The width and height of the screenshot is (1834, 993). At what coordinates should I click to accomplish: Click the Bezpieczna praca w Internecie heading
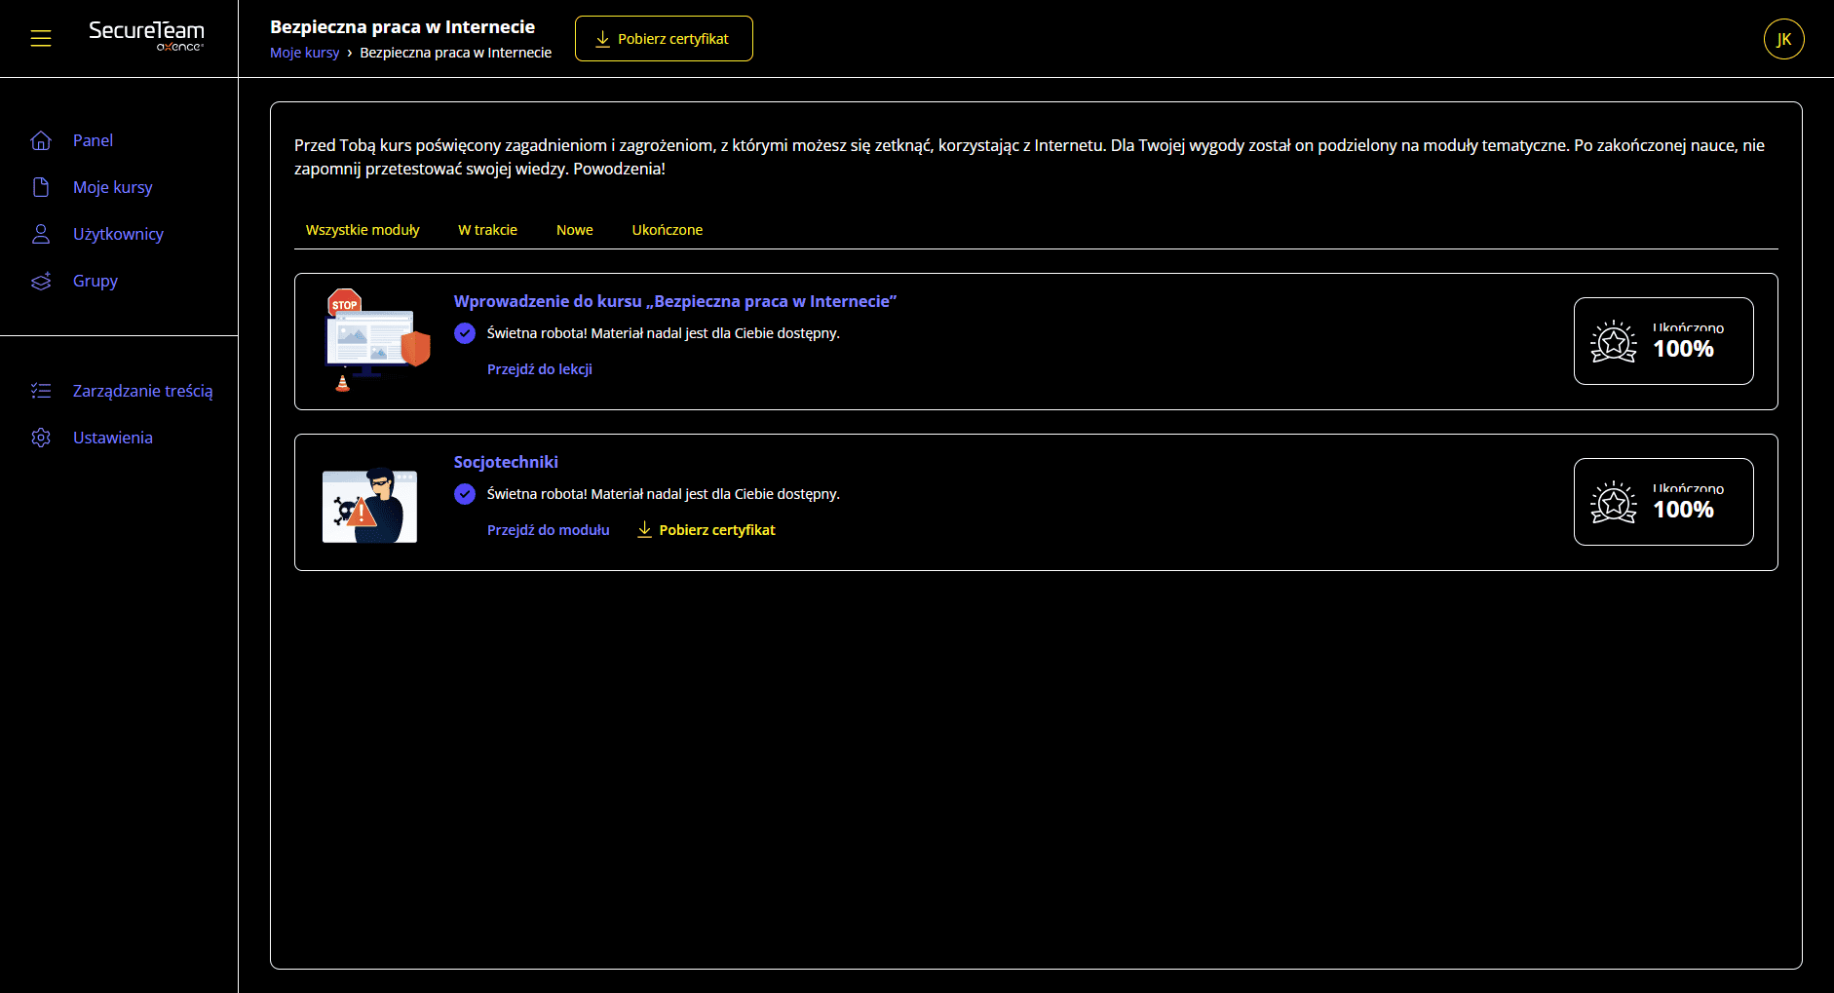pos(402,27)
